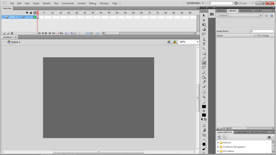Image resolution: width=276 pixels, height=155 pixels.
Task: Click the Delete layer trash icon
Action: (12, 33)
